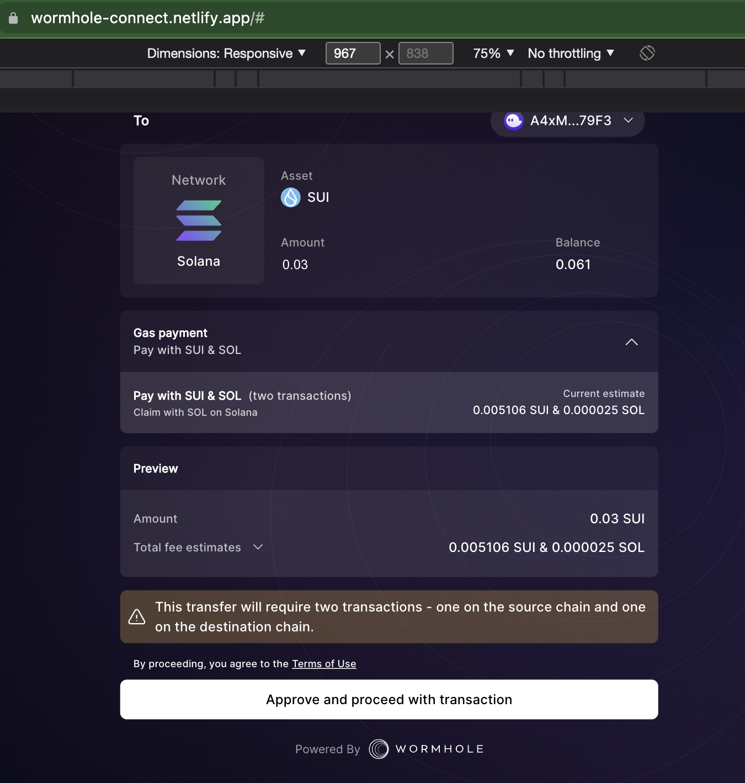Screen dimensions: 745x783
Task: Open the No throttling dropdown
Action: tap(571, 53)
